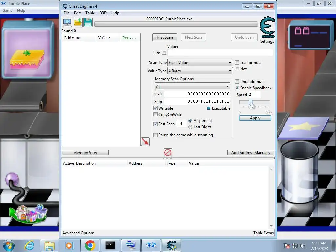Open Windows Media Player taskbar icon
The height and width of the screenshot is (252, 336).
[x=69, y=245]
